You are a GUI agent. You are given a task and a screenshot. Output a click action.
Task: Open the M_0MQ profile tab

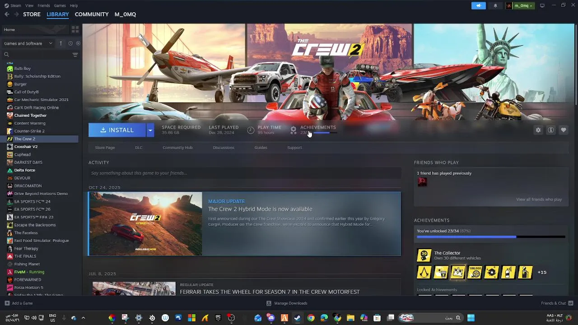click(x=125, y=14)
